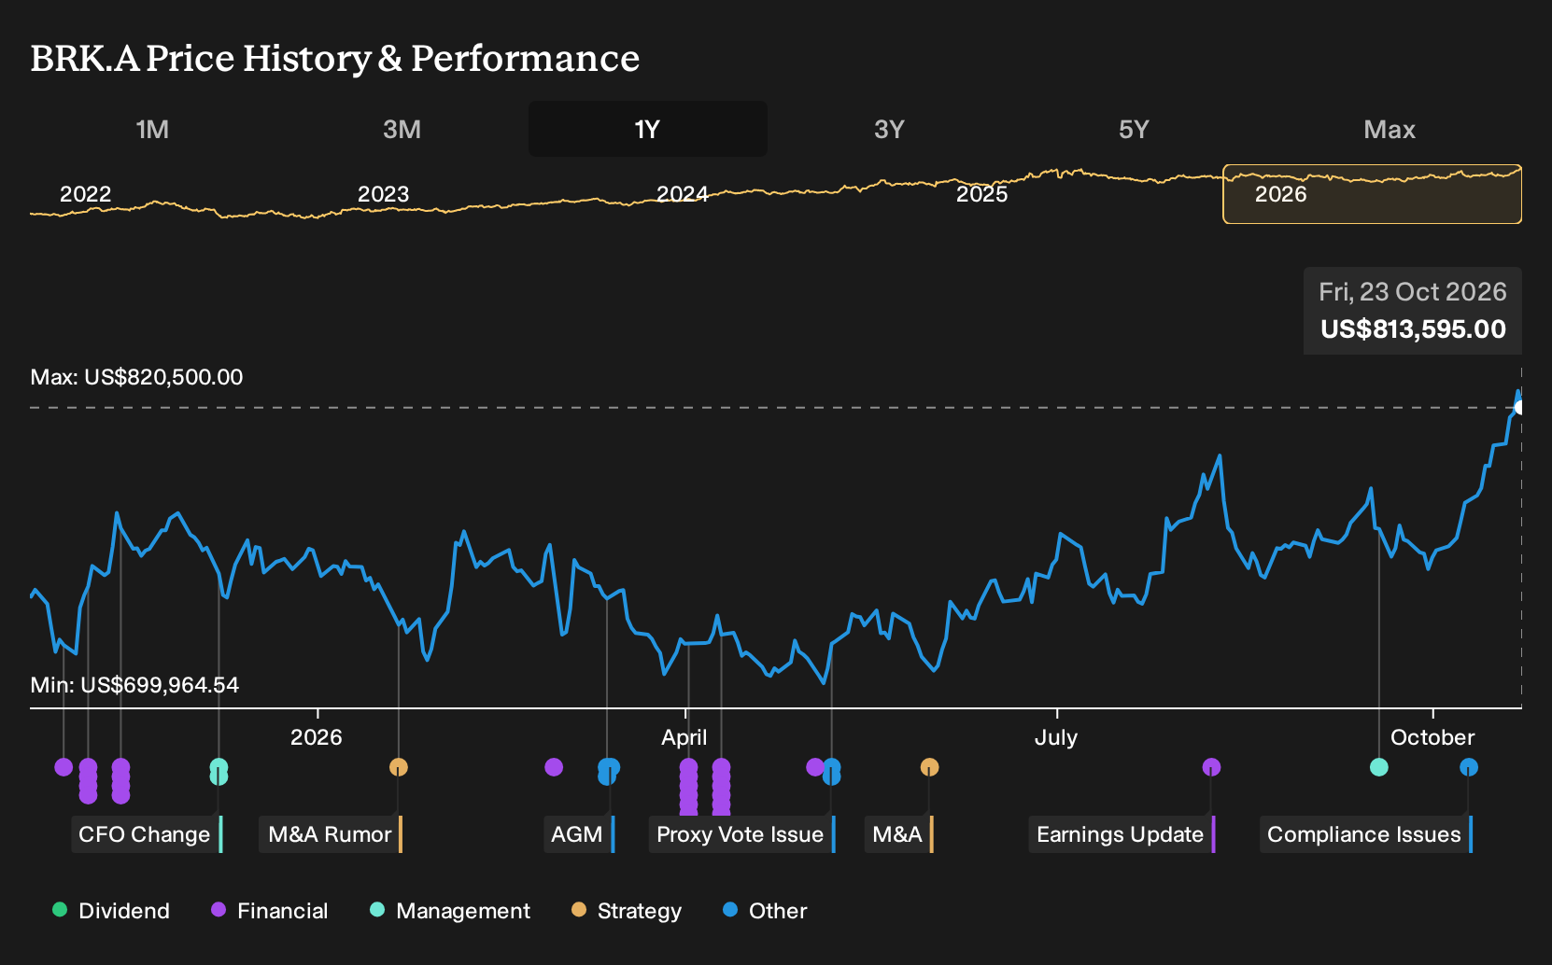Viewport: 1552px width, 965px height.
Task: Click the Min: US$699,964.54 label
Action: coord(134,685)
